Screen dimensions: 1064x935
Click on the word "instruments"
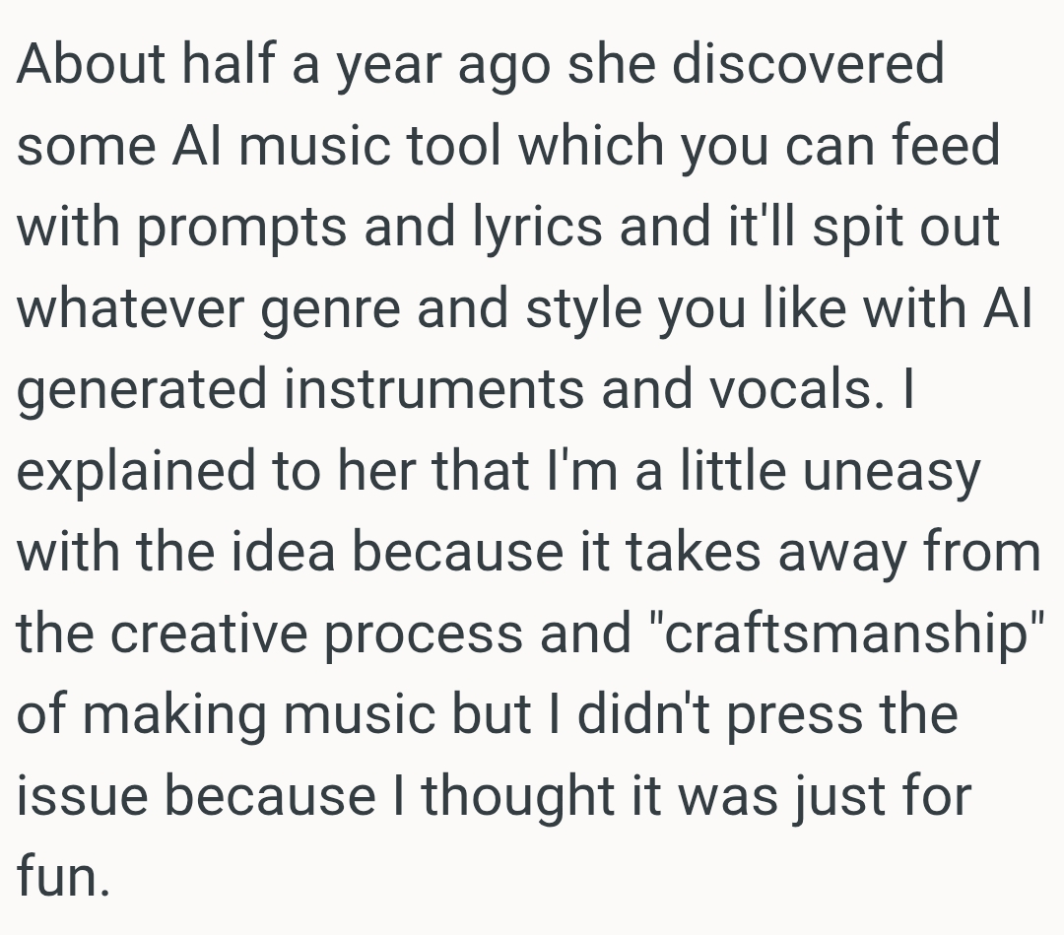(433, 391)
